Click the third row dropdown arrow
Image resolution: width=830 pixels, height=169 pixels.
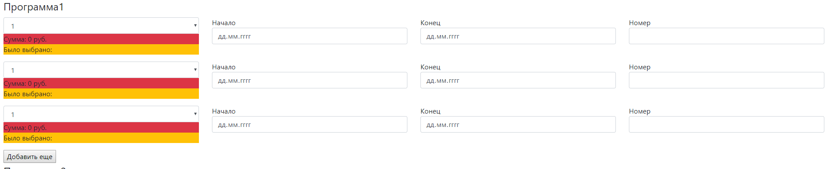tap(195, 114)
